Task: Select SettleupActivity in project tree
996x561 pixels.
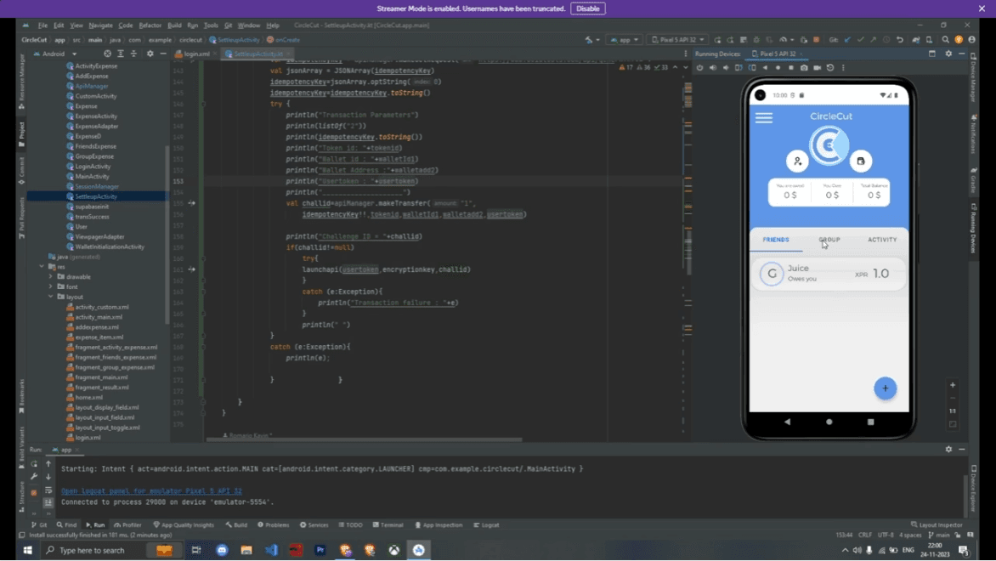Action: pos(96,196)
